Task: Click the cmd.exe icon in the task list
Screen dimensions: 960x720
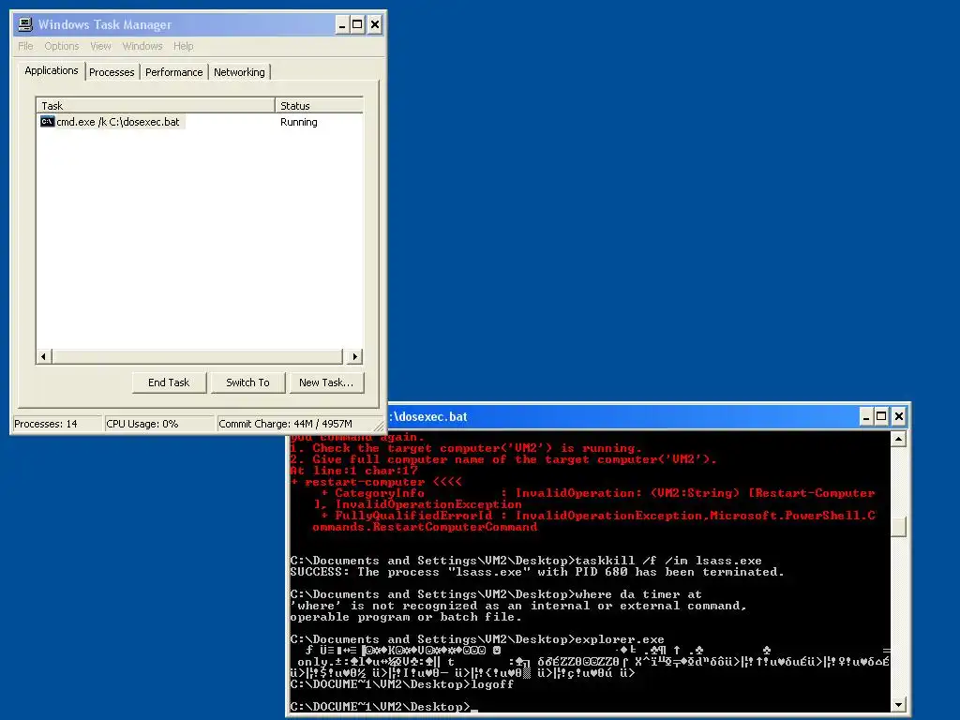Action: click(47, 122)
